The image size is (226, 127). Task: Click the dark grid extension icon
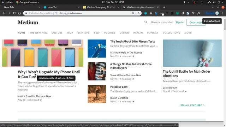(172, 13)
